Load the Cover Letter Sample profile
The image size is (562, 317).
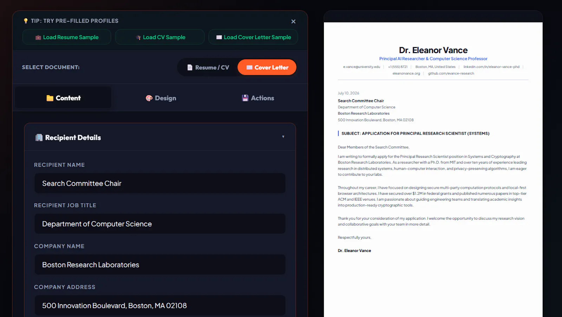(x=253, y=37)
